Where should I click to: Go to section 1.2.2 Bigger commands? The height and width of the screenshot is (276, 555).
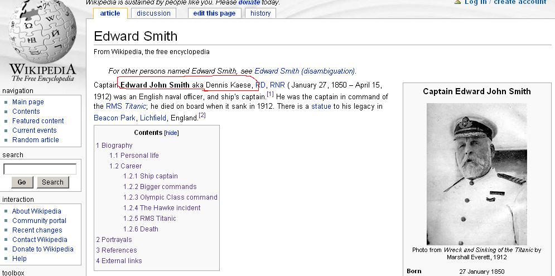click(160, 187)
